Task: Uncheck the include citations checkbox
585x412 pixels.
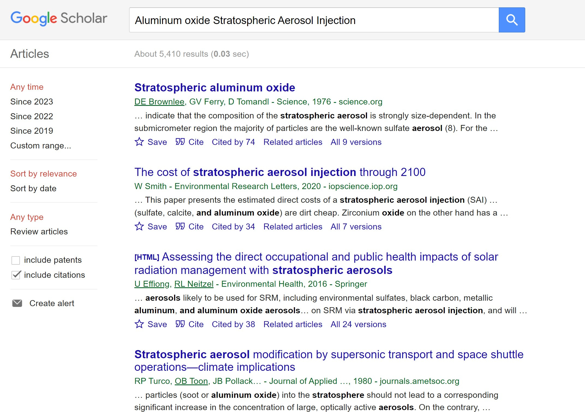Action: pyautogui.click(x=16, y=275)
